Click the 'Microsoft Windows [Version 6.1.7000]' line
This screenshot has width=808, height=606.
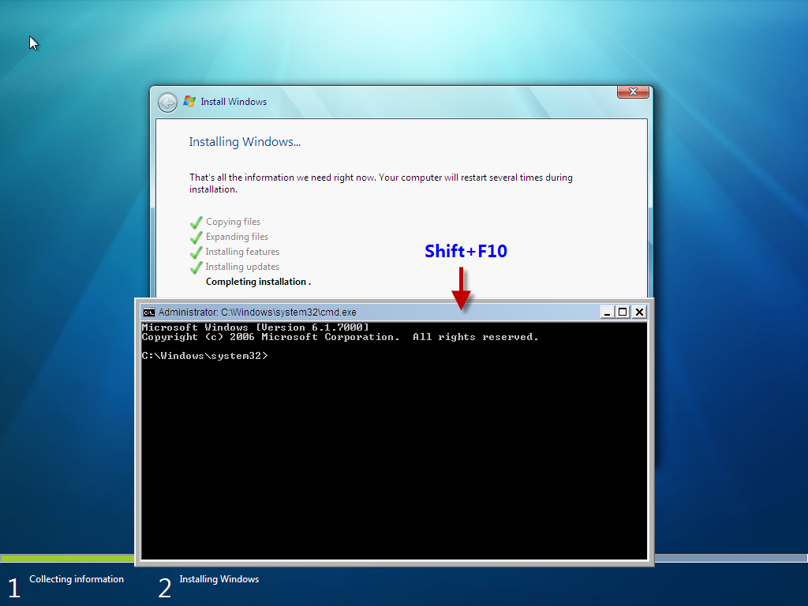(256, 327)
